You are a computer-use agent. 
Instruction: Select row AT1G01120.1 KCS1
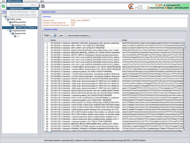(114, 98)
